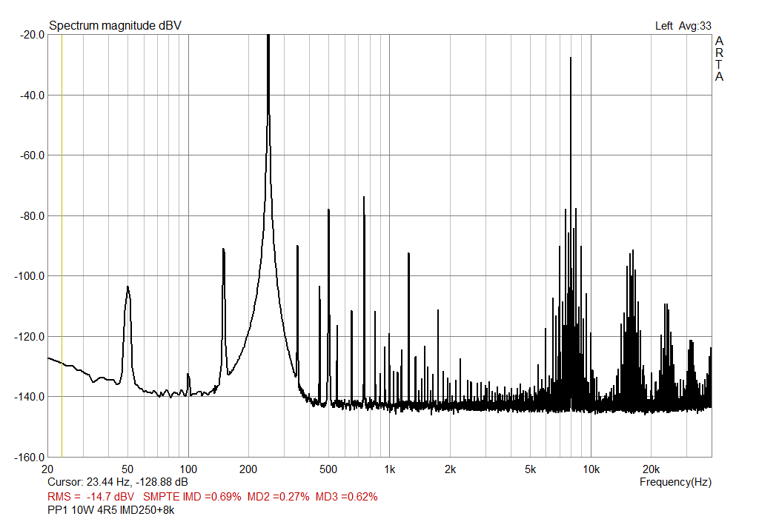The width and height of the screenshot is (759, 519).
Task: Click the -80.0 y-axis label
Action: [x=33, y=215]
